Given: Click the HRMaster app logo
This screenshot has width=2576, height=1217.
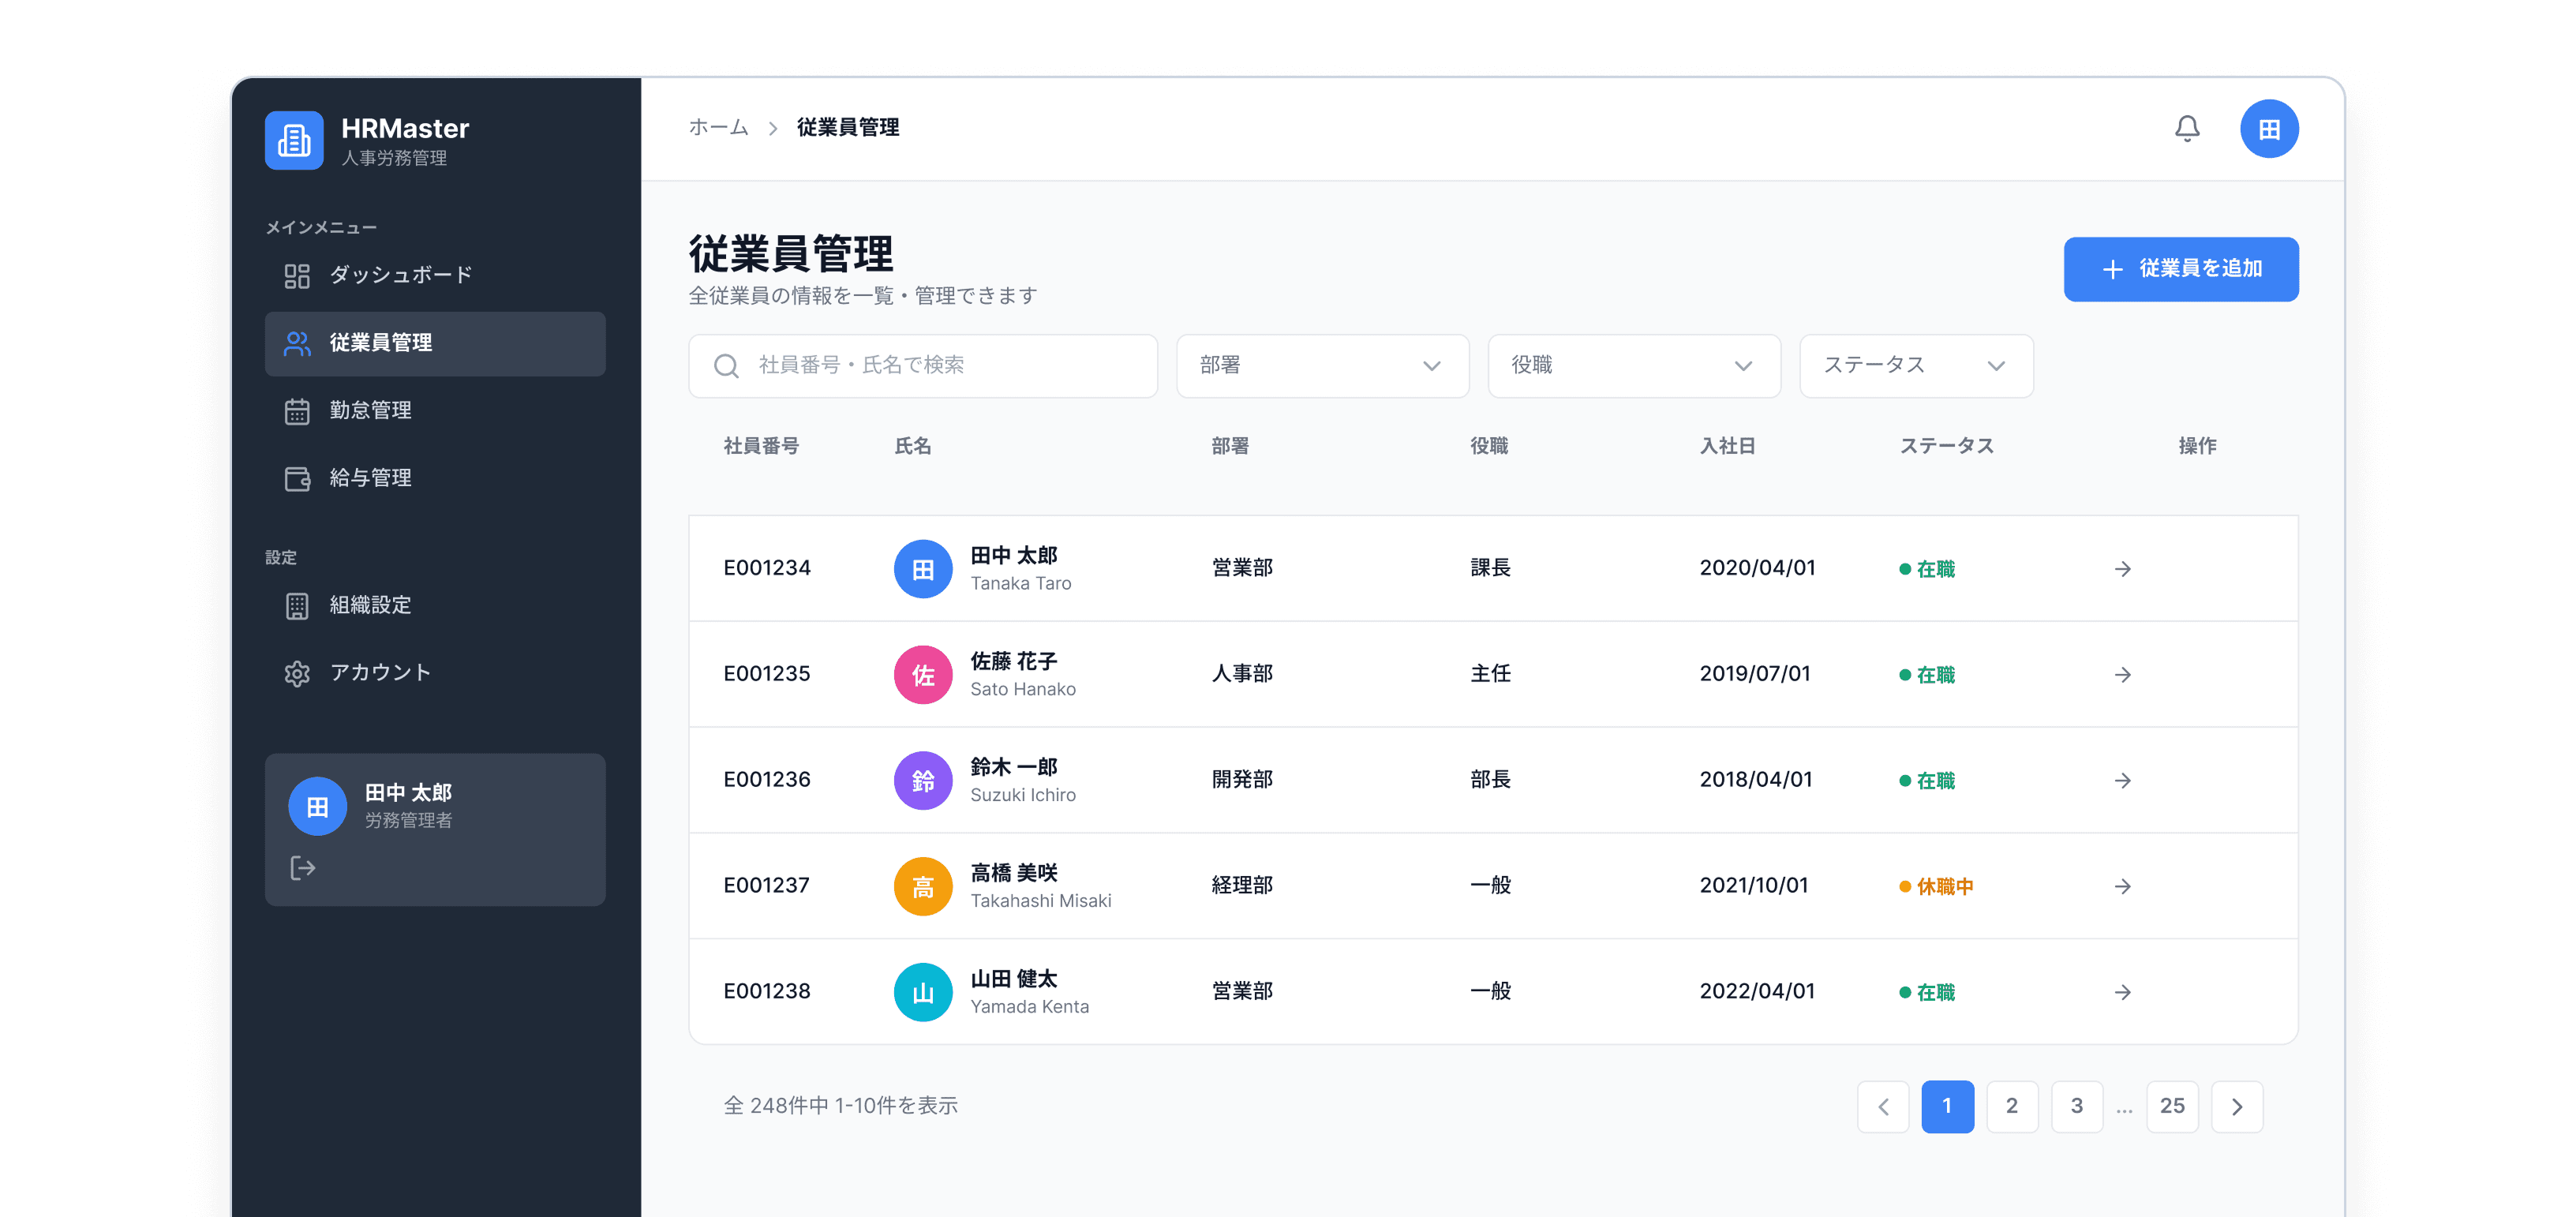Looking at the screenshot, I should [x=294, y=140].
